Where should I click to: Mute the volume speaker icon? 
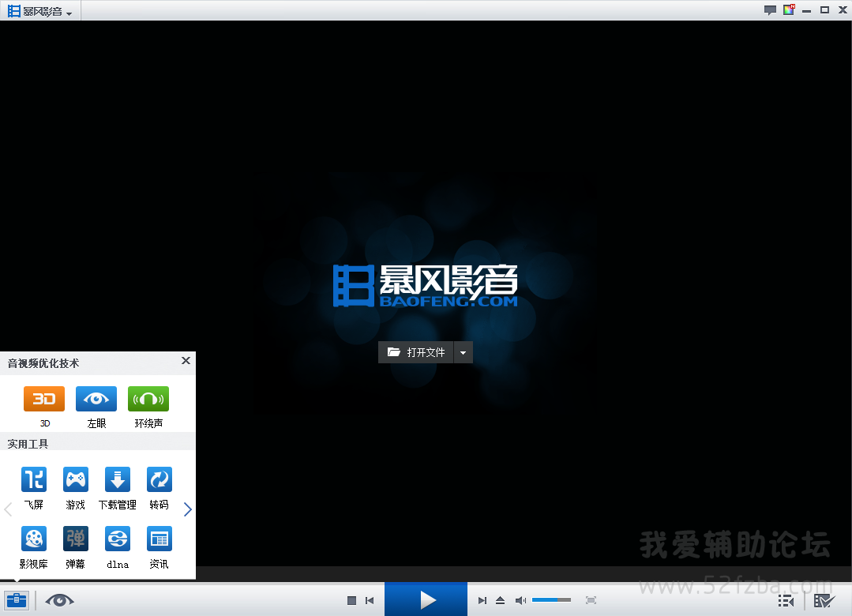(520, 600)
